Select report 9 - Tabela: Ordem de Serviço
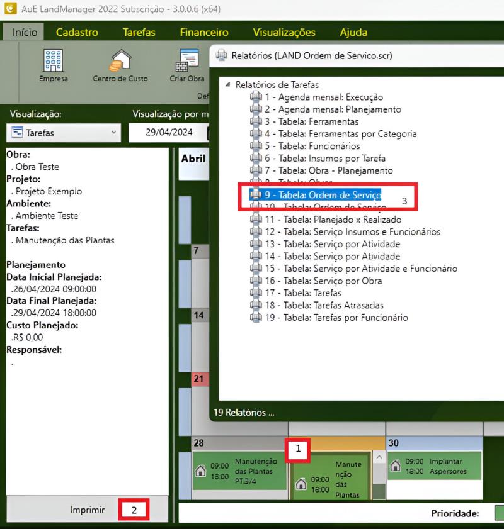This screenshot has width=504, height=529. pyautogui.click(x=323, y=195)
